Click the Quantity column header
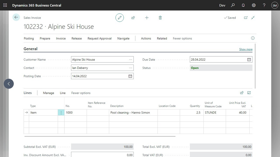 (x=195, y=106)
